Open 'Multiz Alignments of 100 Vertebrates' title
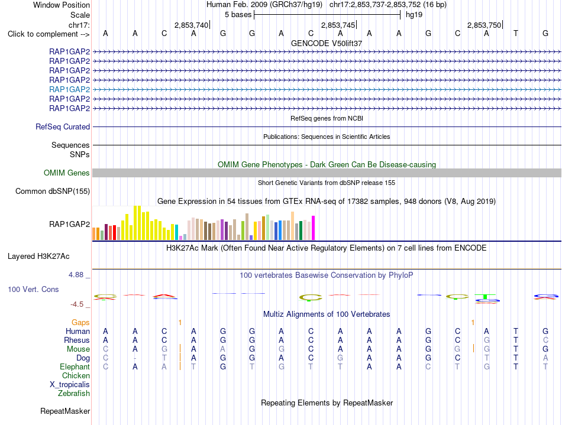The image size is (562, 425). (327, 314)
